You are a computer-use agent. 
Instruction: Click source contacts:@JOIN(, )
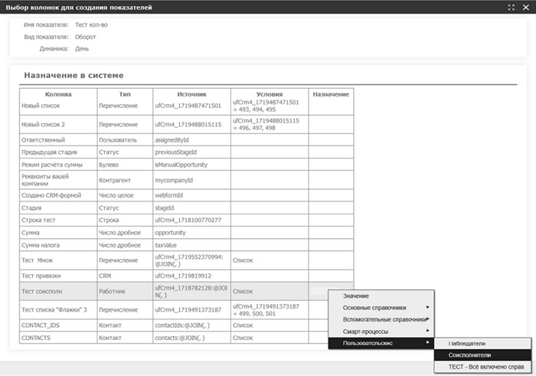pyautogui.click(x=180, y=338)
